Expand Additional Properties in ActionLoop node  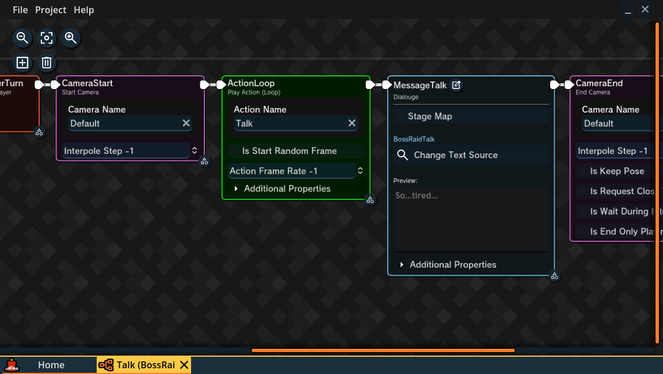[281, 188]
